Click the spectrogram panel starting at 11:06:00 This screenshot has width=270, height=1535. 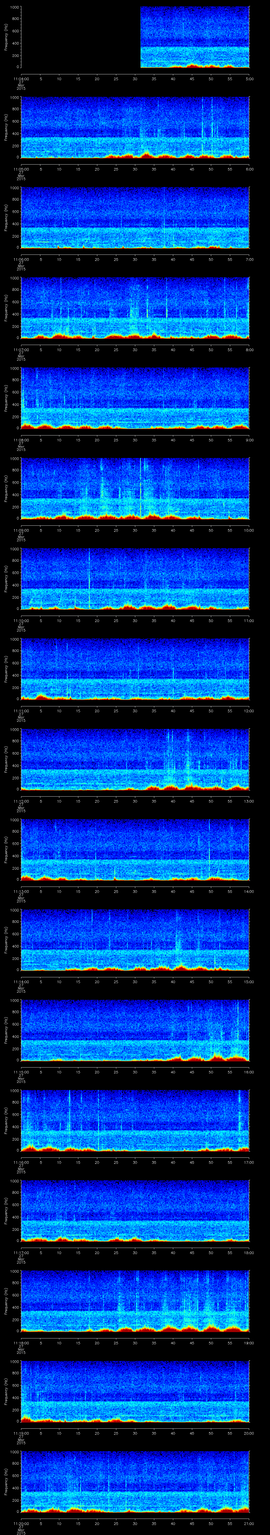tap(135, 218)
